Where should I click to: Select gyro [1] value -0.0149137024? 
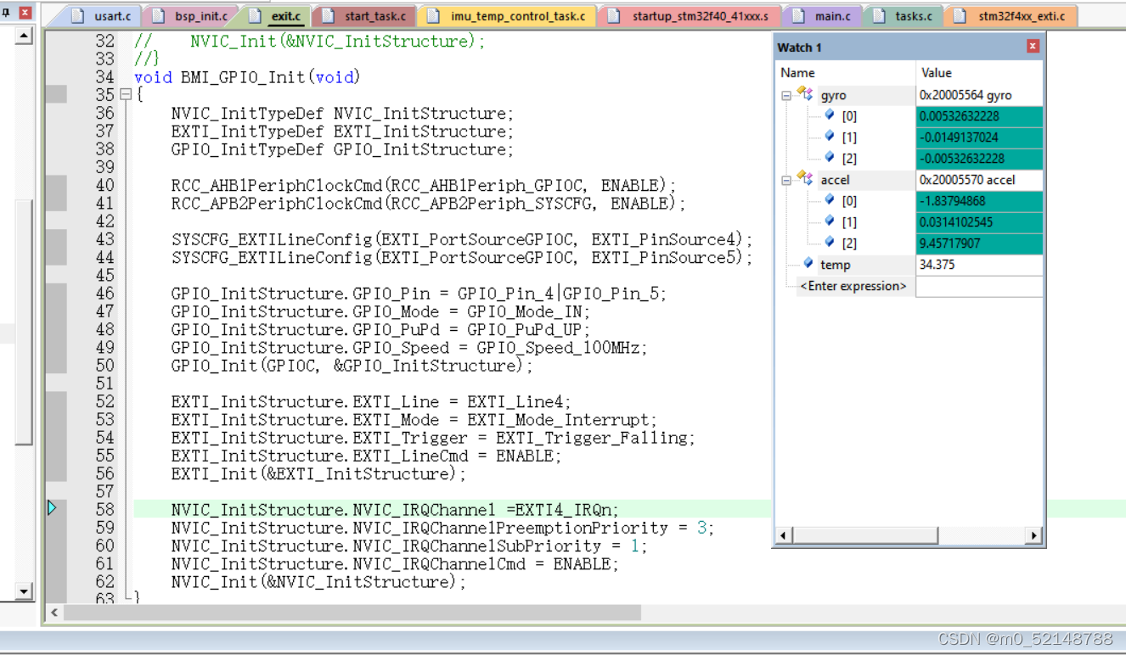[979, 137]
